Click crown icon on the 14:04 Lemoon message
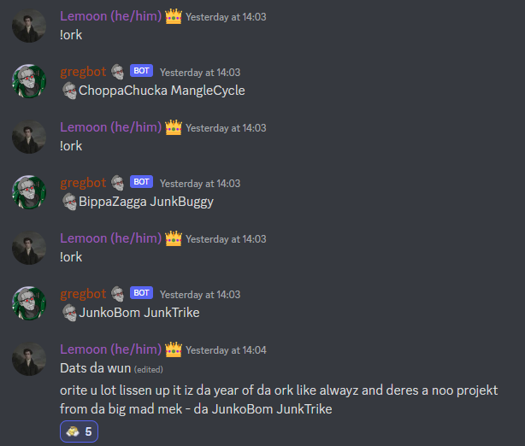The height and width of the screenshot is (446, 525). pyautogui.click(x=174, y=349)
